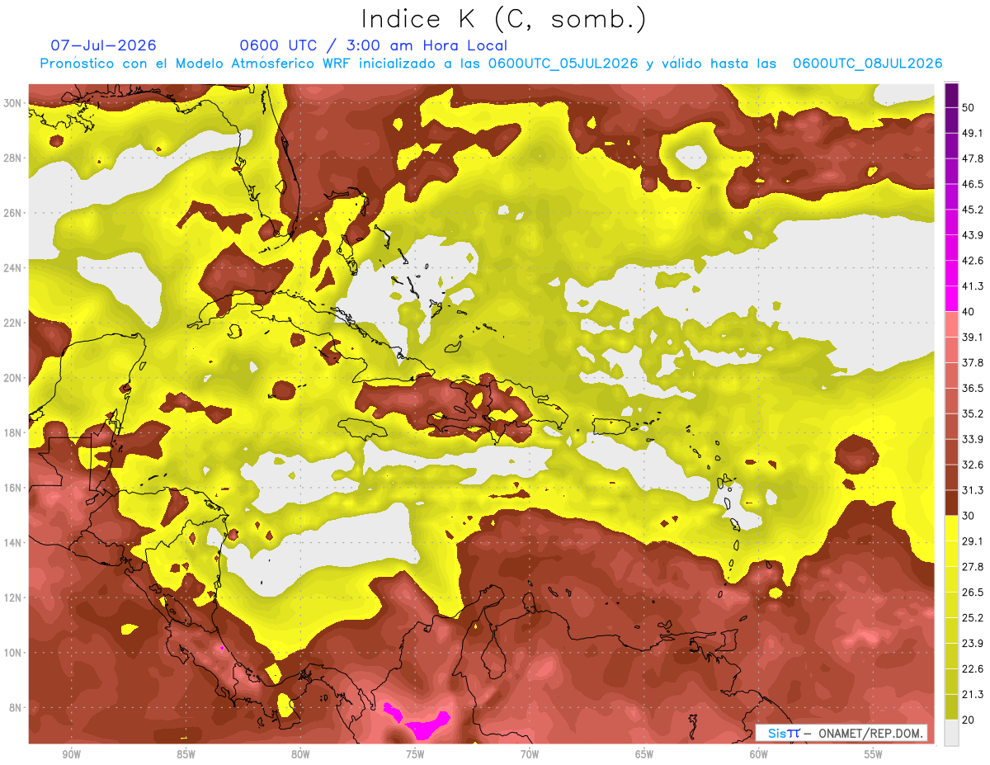This screenshot has height=765, width=990.
Task: Click the "60W" longitude label
Action: [759, 754]
